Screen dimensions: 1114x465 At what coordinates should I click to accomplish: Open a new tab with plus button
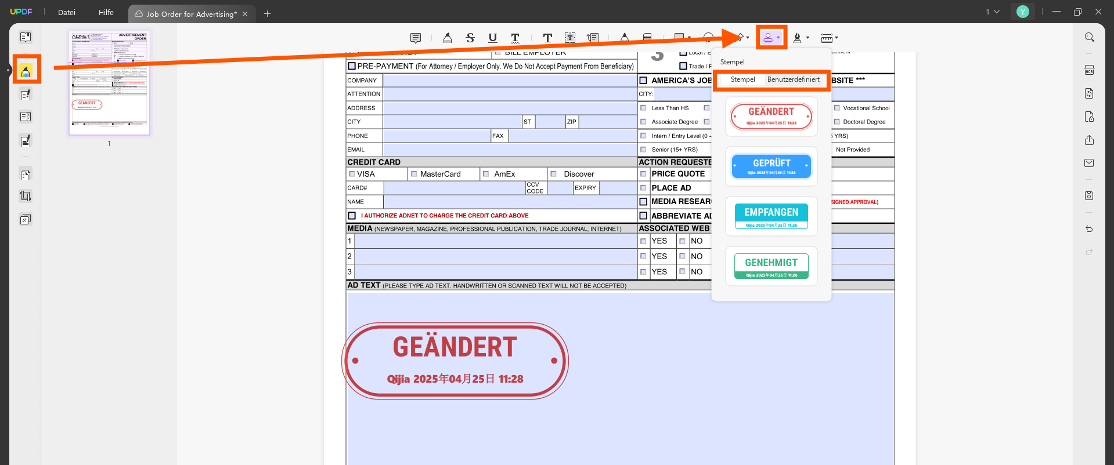click(267, 13)
